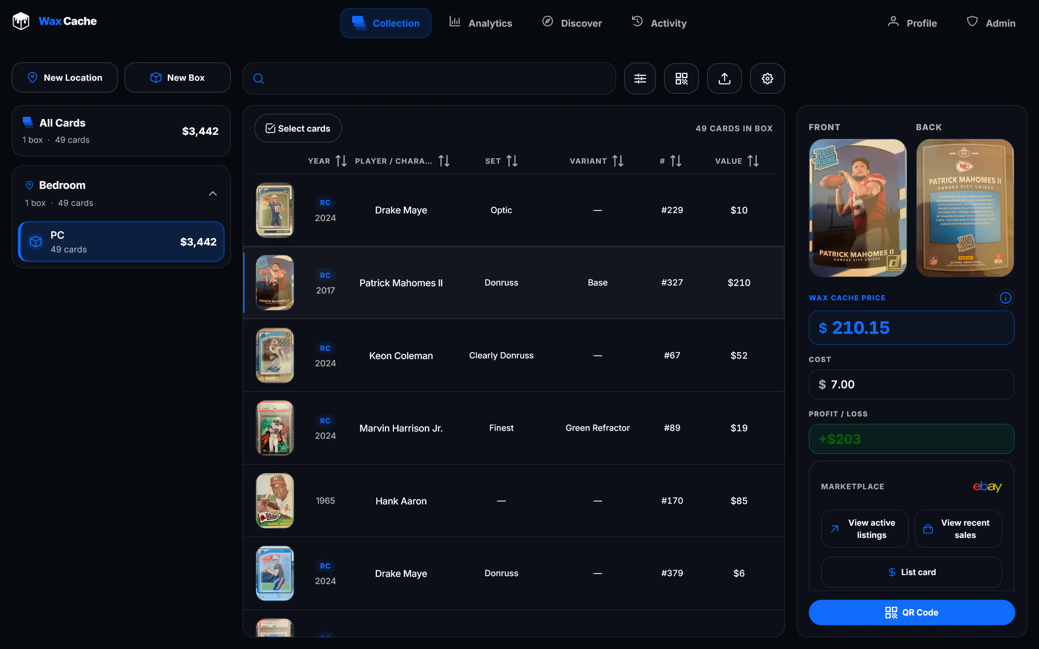Screen dimensions: 1039x649
Task: Toggle Select cards mode
Action: tap(298, 128)
